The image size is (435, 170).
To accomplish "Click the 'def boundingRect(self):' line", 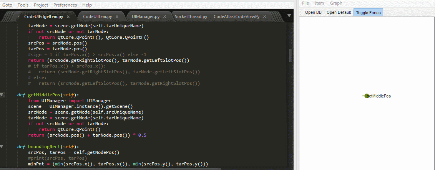I will pos(48,147).
